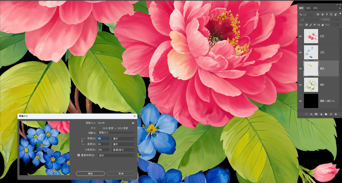This screenshot has height=183, width=342.
Task: Click the lock transparent pixels icon
Action: point(307,25)
